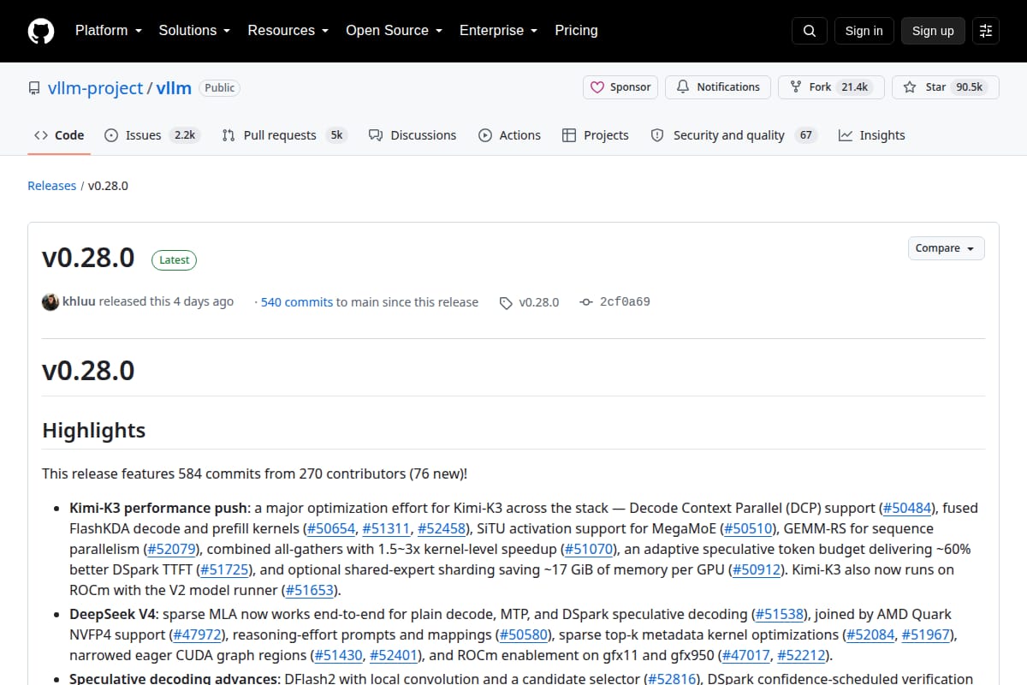Open pull request #52458

click(x=442, y=528)
